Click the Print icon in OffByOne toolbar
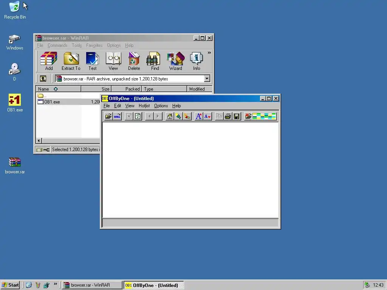 point(228,116)
